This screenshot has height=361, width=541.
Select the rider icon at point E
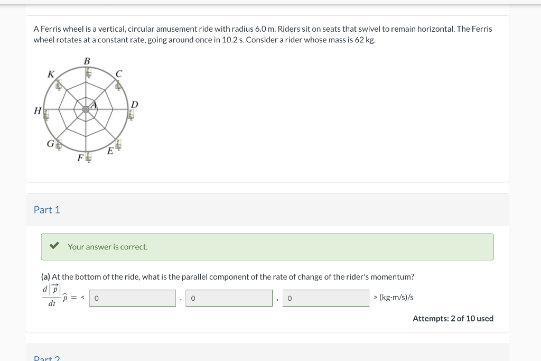point(118,144)
